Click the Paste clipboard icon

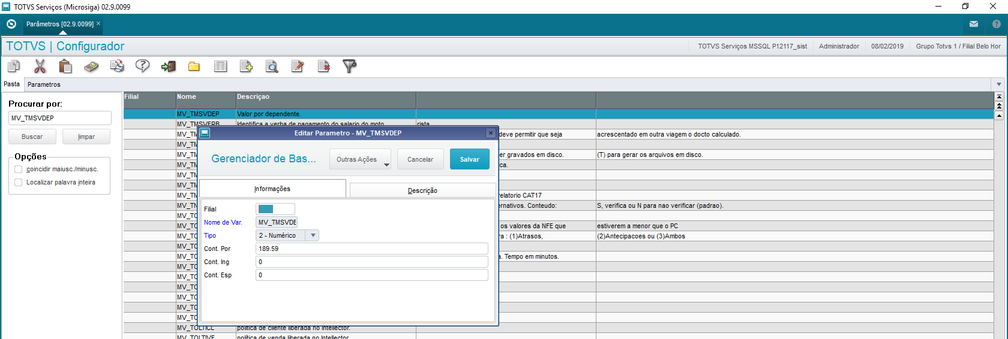point(65,66)
